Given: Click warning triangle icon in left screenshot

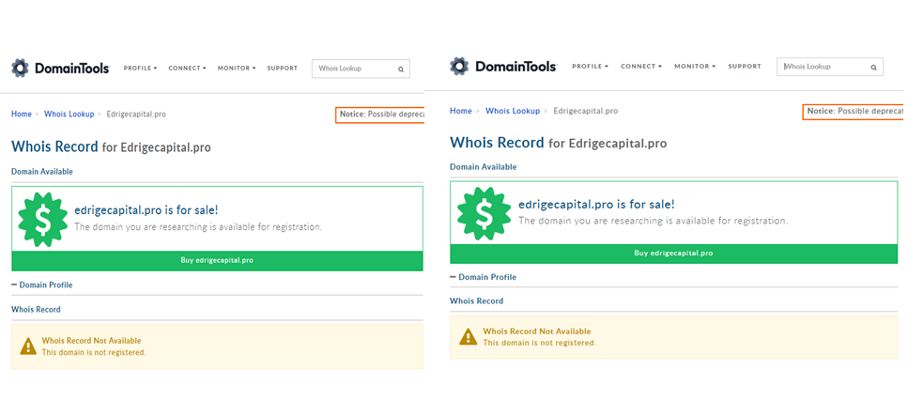Looking at the screenshot, I should click(x=28, y=347).
